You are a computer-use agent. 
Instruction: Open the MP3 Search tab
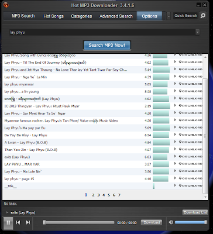tap(23, 16)
